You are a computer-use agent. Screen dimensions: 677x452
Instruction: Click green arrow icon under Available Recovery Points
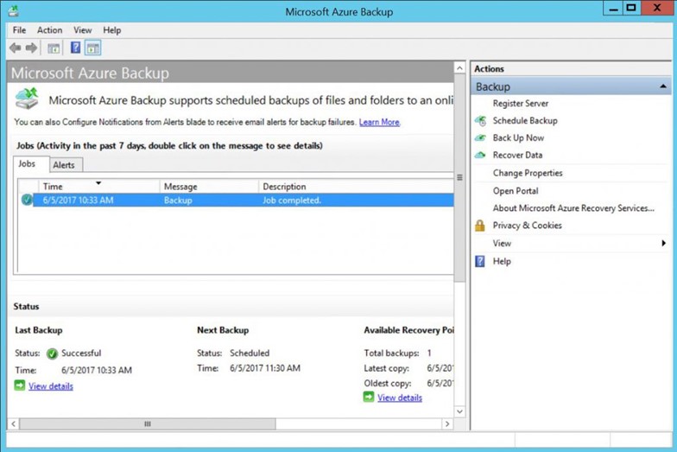point(368,397)
